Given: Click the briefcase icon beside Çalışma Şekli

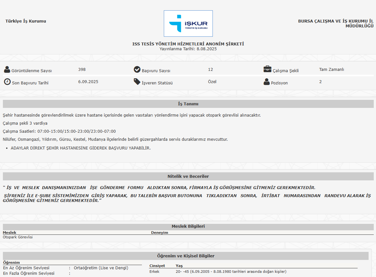Looking at the screenshot, I should tap(267, 69).
